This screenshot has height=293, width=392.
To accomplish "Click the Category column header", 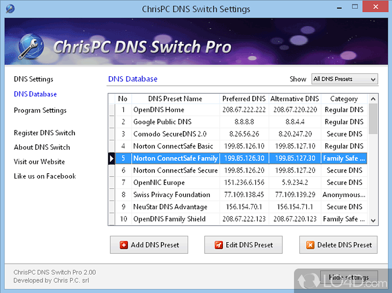I will 344,99.
